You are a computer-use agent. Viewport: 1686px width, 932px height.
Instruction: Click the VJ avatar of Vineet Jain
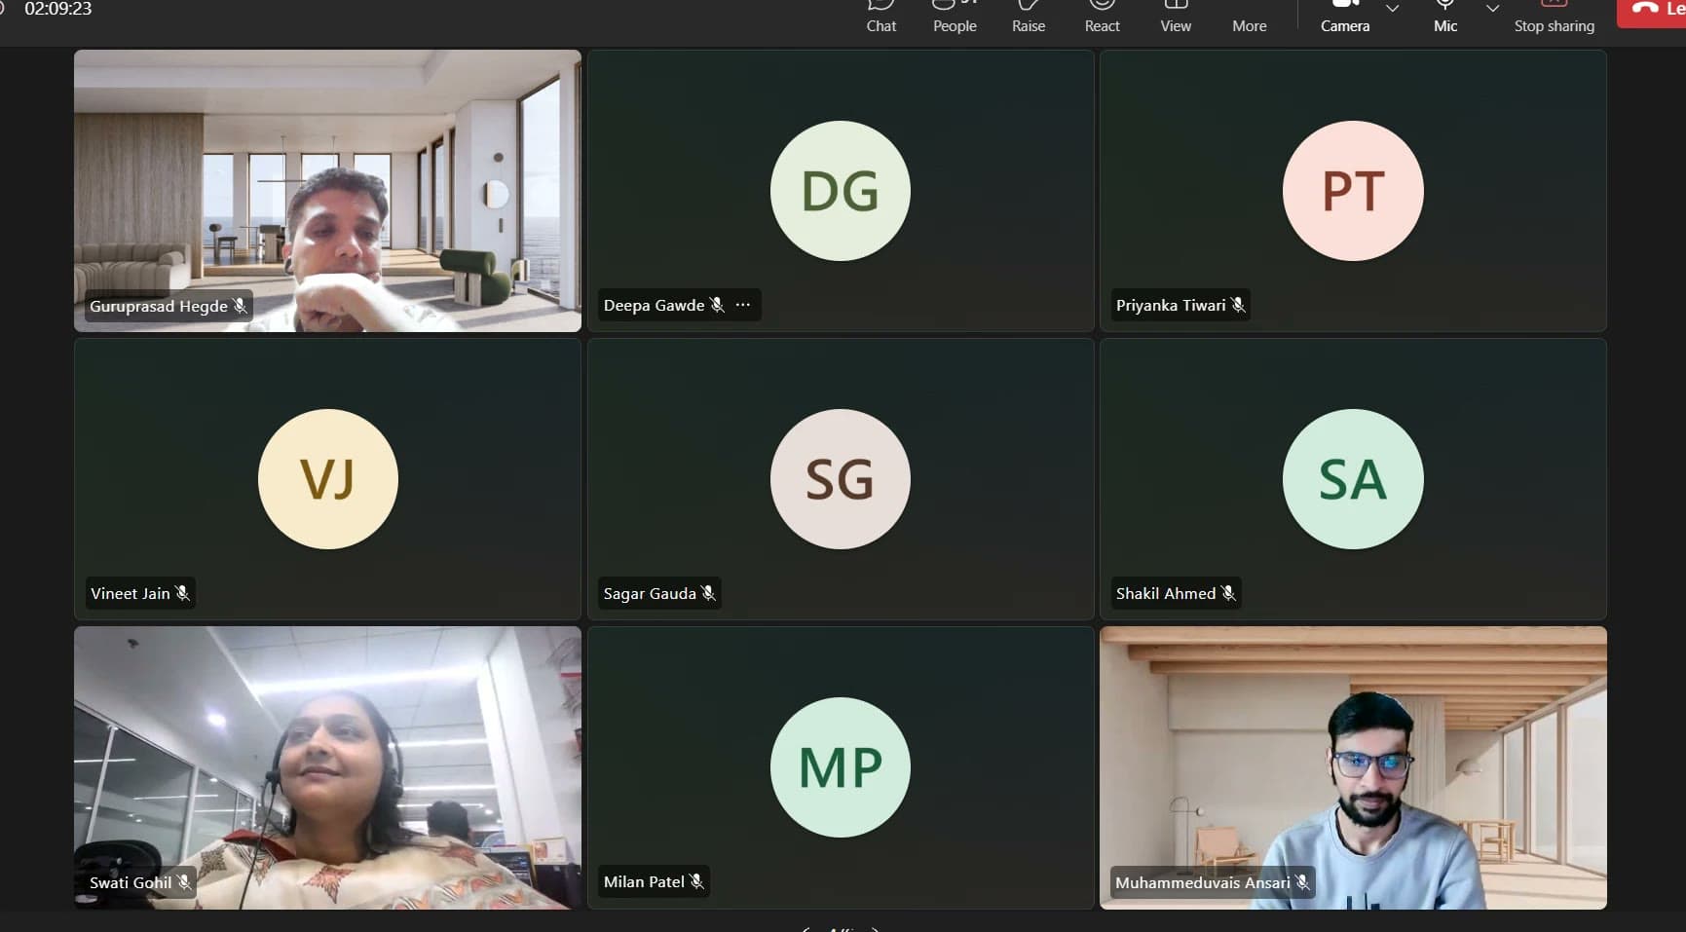click(x=328, y=479)
